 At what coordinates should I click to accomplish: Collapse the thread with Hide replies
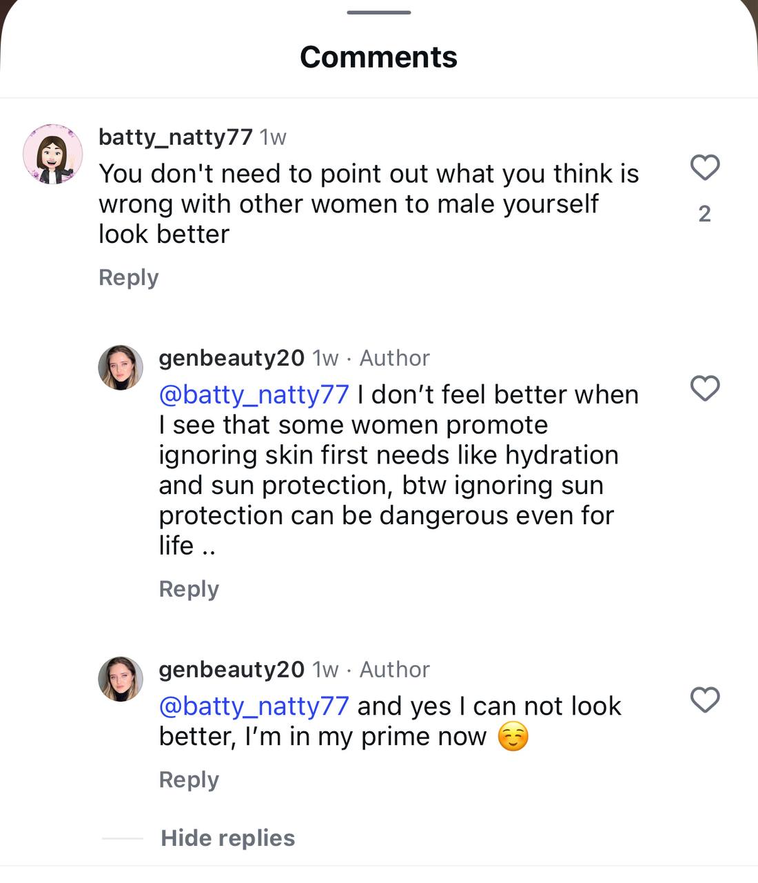227,838
